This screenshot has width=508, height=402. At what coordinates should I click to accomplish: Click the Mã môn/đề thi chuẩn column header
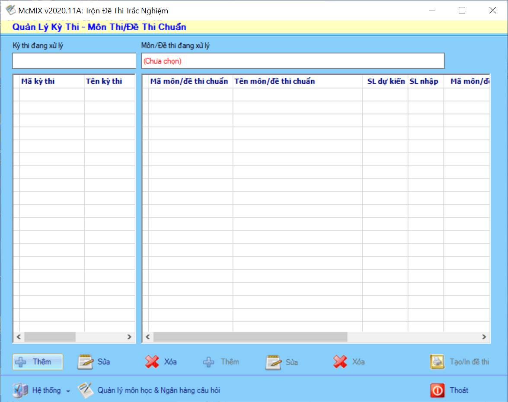pos(191,81)
